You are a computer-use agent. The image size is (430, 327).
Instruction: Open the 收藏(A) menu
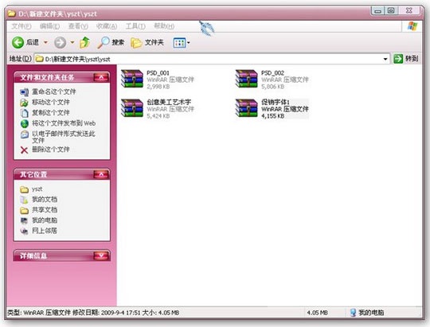coord(107,26)
